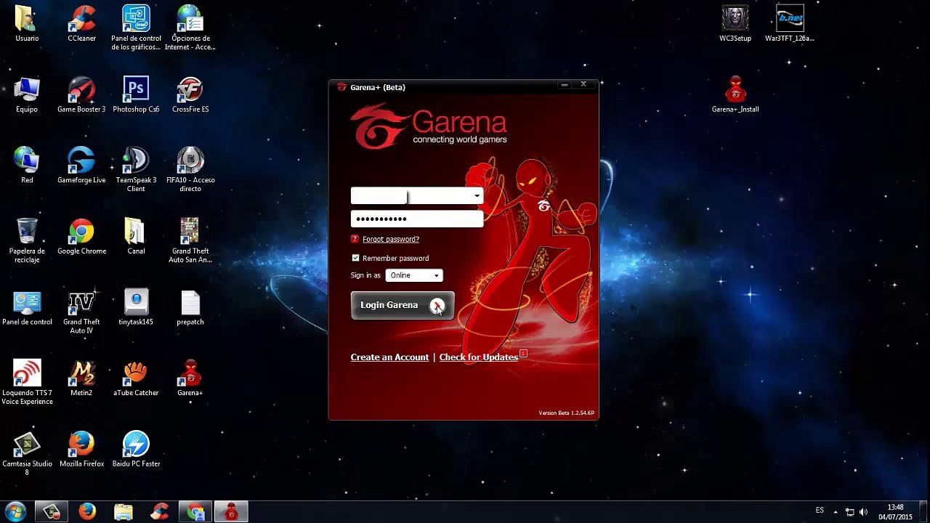This screenshot has width=930, height=523.
Task: Select the War3TFT_126a desktop icon
Action: pyautogui.click(x=790, y=23)
